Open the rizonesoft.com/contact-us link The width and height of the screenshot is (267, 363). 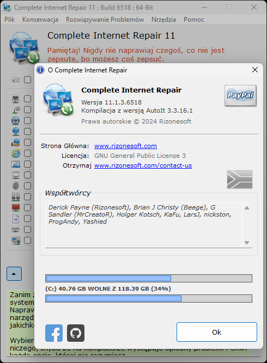tap(143, 165)
